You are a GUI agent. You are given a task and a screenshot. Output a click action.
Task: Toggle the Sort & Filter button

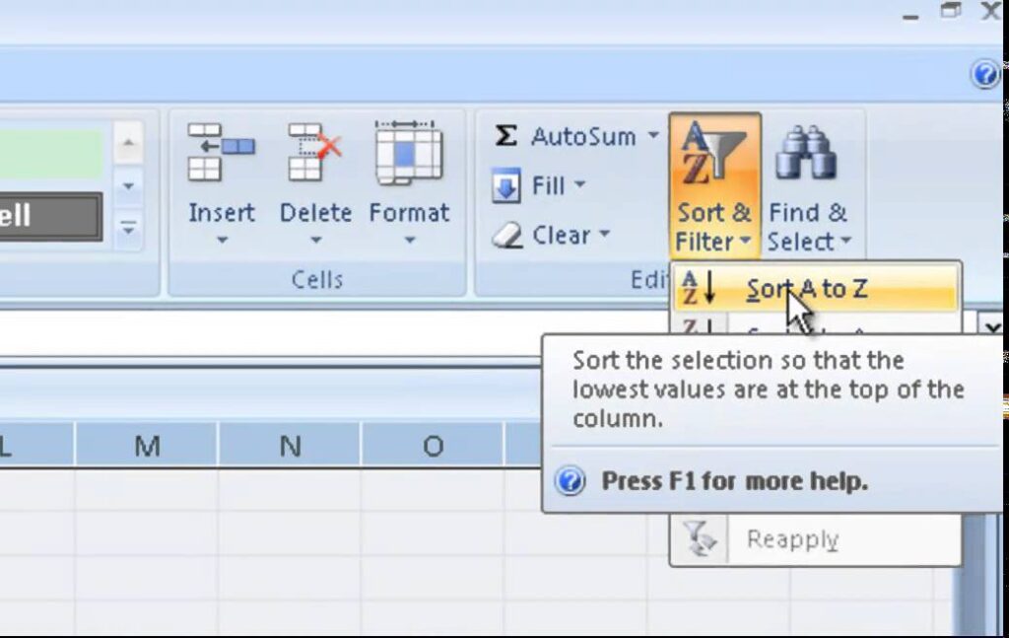coord(715,186)
